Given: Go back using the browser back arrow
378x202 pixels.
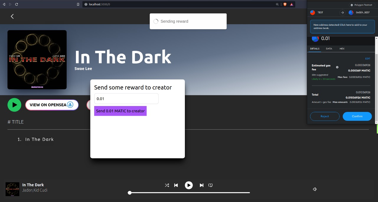Looking at the screenshot, I should coord(4,4).
